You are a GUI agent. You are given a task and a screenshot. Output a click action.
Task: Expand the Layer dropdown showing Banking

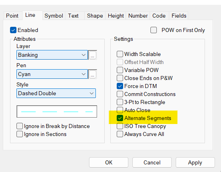[52, 55]
